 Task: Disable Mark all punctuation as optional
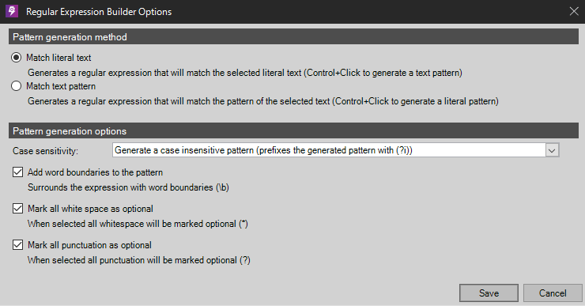[17, 245]
